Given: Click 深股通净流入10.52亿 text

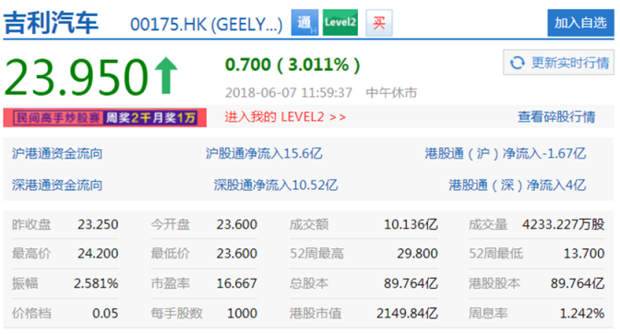Looking at the screenshot, I should point(276,185).
